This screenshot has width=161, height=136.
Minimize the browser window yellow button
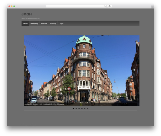[x=12, y=6]
